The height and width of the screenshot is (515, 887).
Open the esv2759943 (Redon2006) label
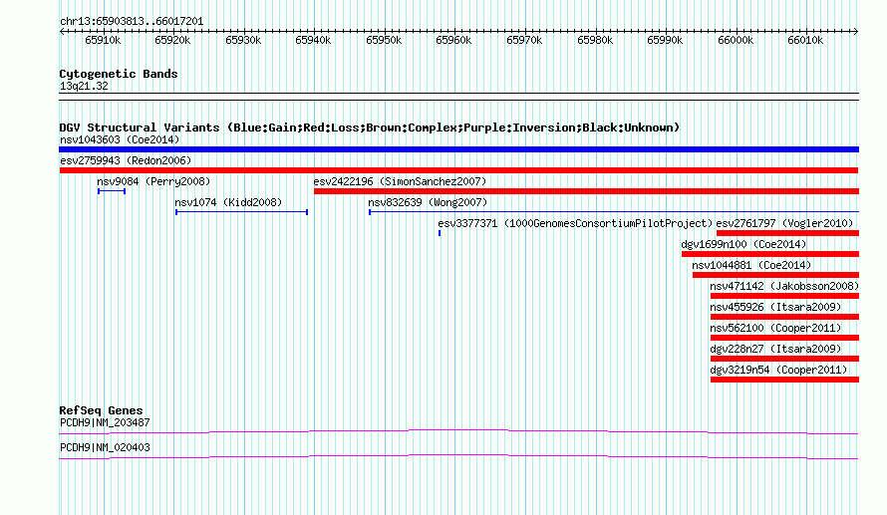pos(126,160)
